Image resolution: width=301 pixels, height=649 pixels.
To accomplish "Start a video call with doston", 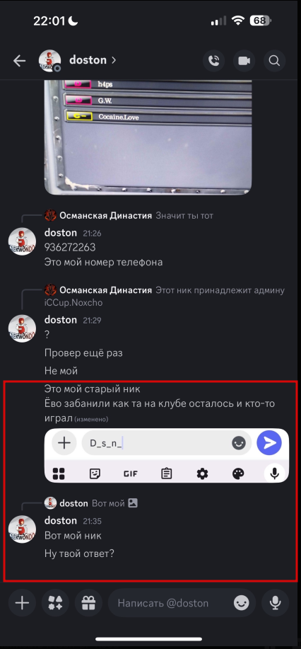I will [x=244, y=61].
